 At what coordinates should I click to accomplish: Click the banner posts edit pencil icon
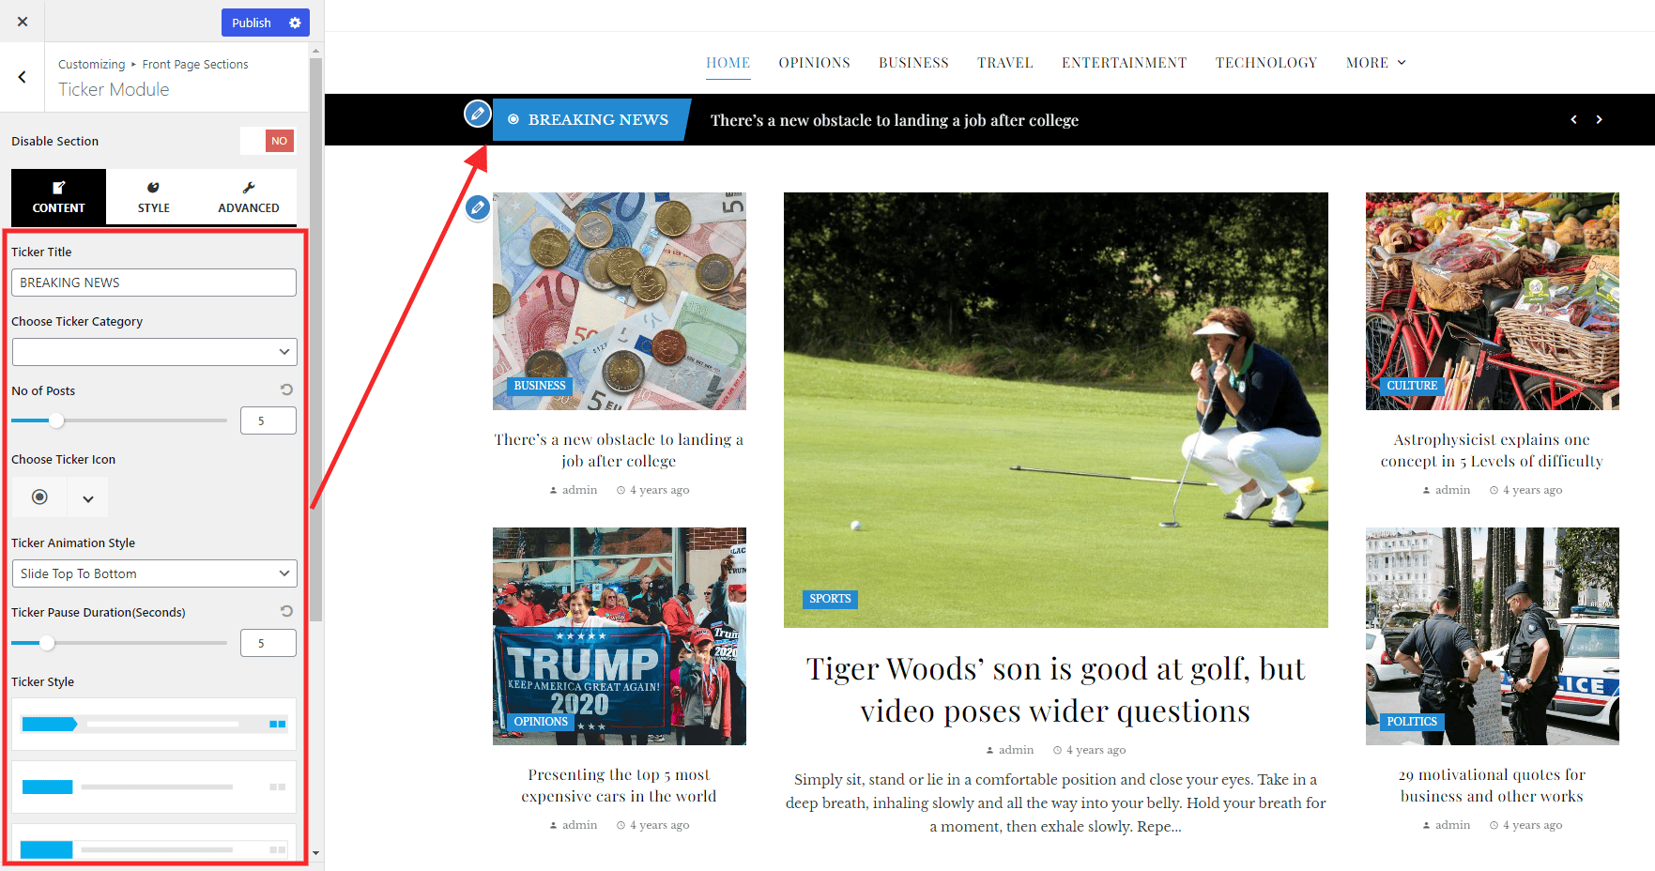point(478,206)
